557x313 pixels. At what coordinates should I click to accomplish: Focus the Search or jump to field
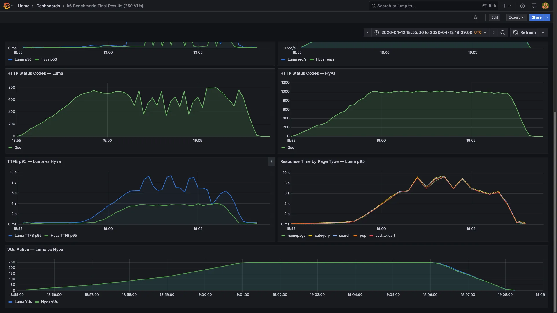coord(434,6)
